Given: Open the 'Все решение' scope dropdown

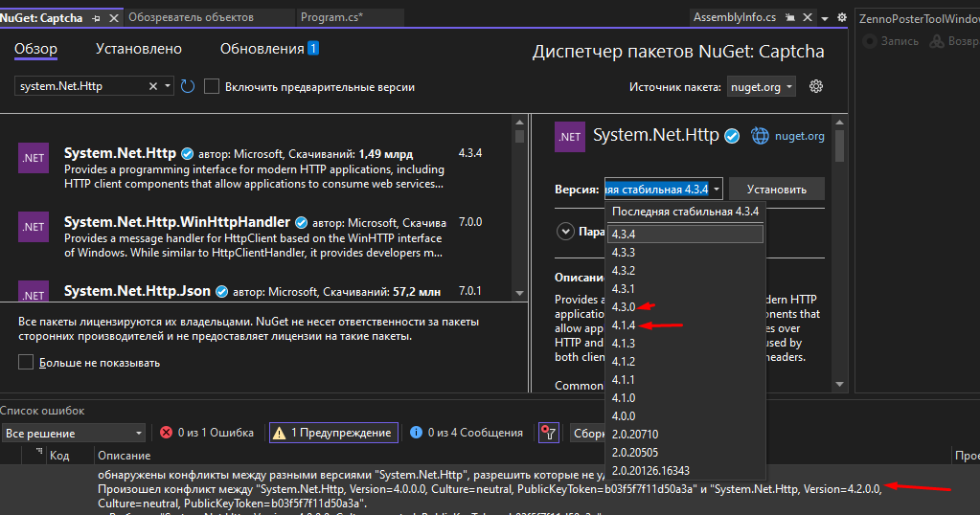Looking at the screenshot, I should (73, 433).
